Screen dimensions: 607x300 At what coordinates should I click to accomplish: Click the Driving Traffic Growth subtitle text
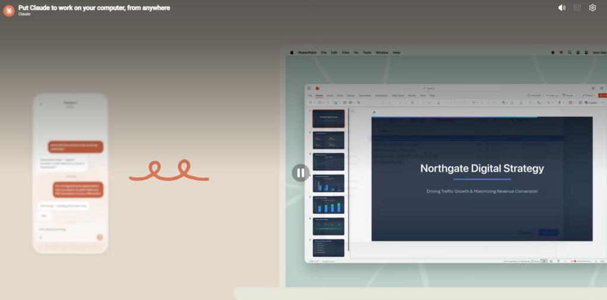coord(482,192)
